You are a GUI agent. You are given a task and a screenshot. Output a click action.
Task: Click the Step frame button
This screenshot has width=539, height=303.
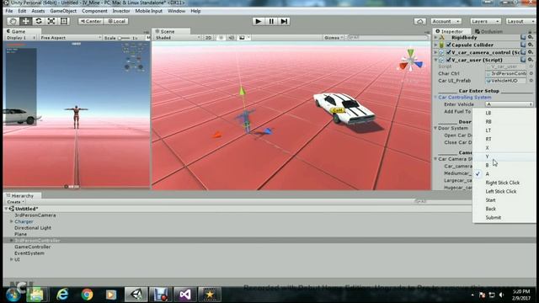pos(284,21)
